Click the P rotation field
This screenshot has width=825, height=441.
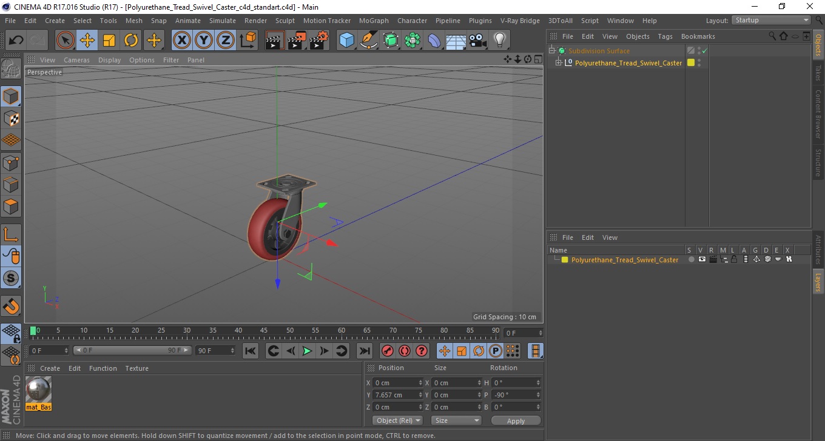[516, 395]
